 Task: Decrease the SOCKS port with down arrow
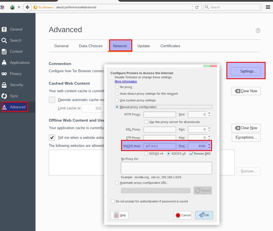click(x=209, y=148)
